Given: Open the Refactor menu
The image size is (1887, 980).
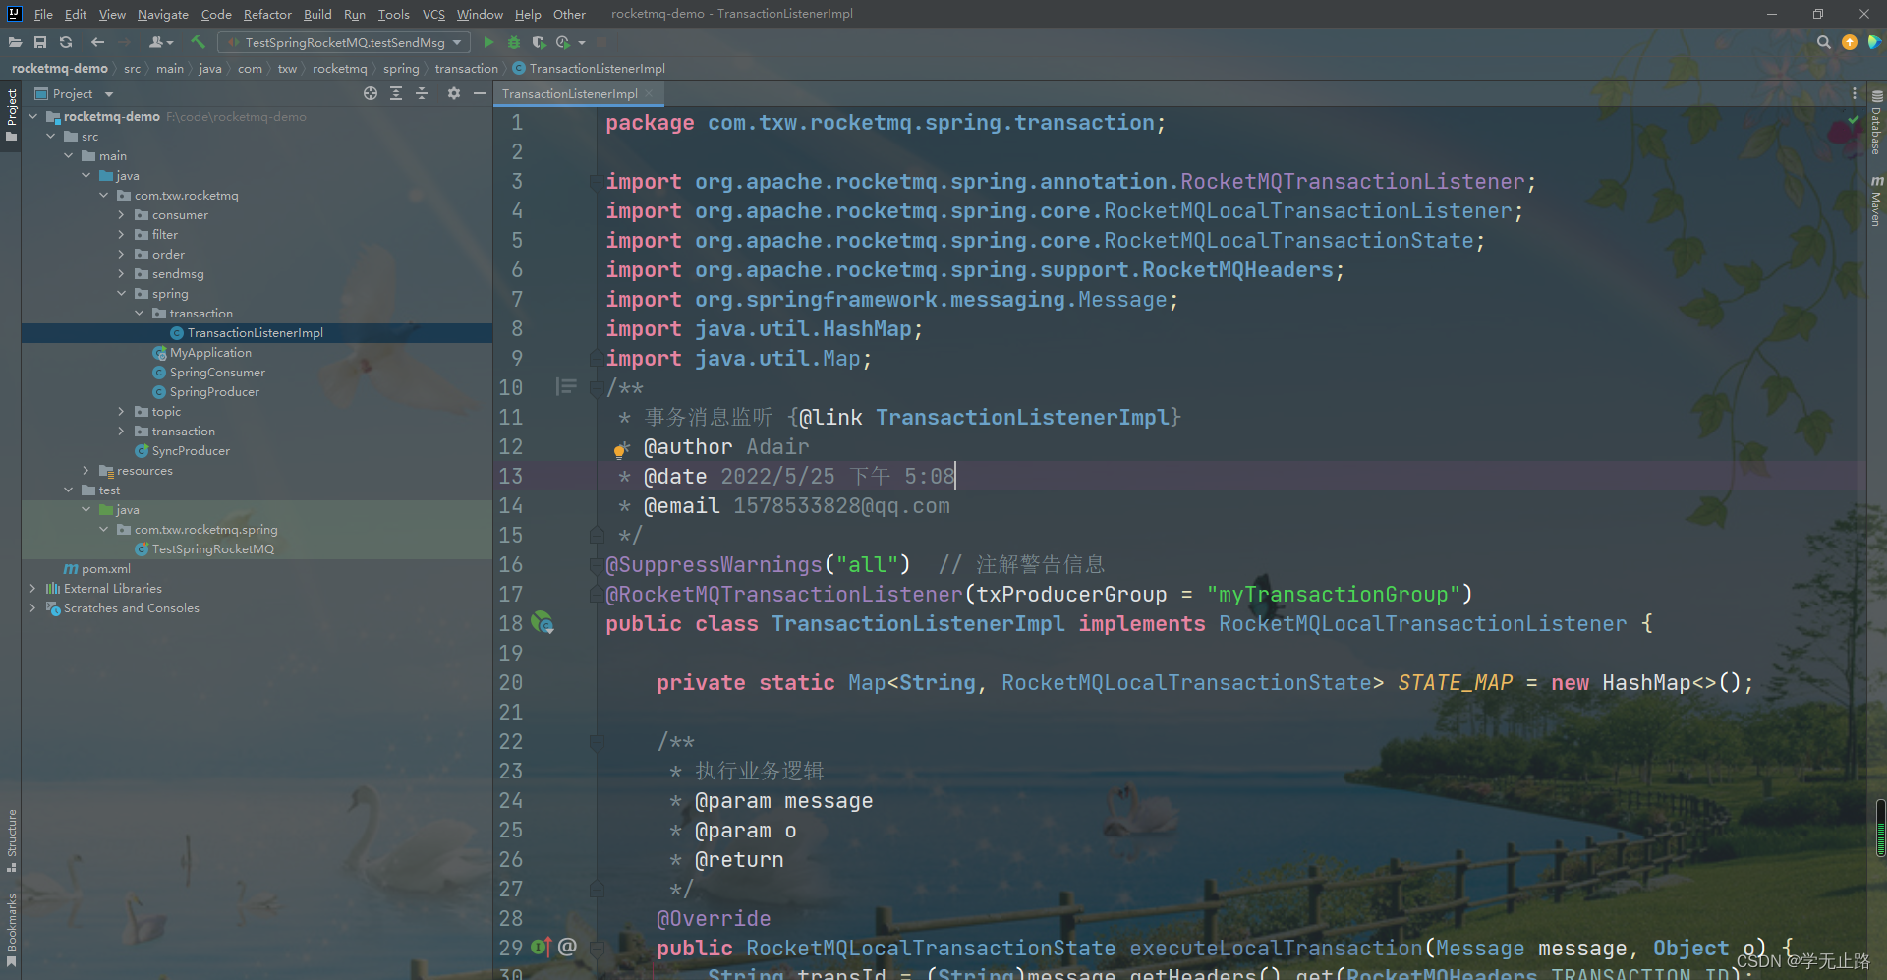Looking at the screenshot, I should pos(267,14).
